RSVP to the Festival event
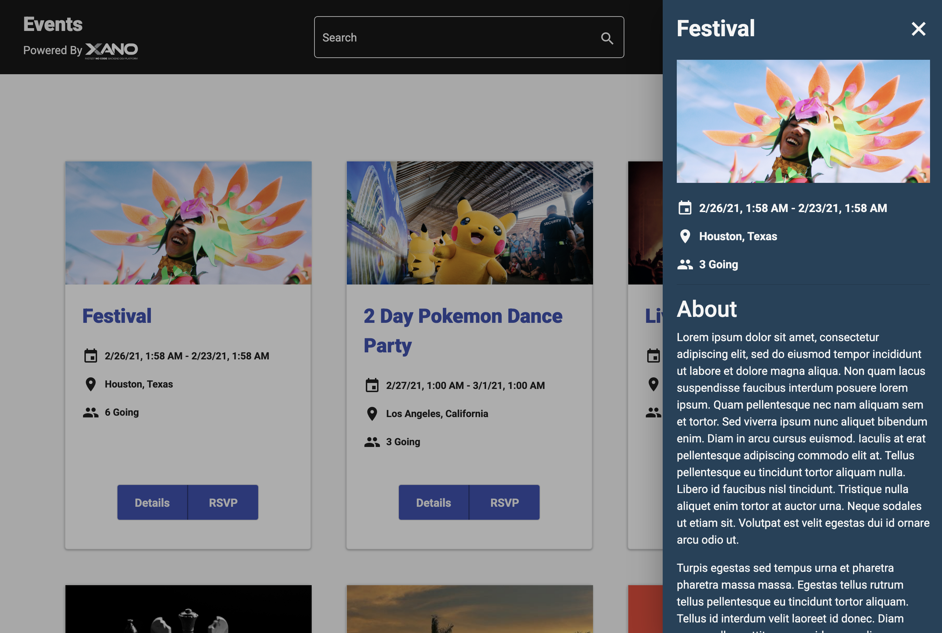This screenshot has height=633, width=942. 223,502
